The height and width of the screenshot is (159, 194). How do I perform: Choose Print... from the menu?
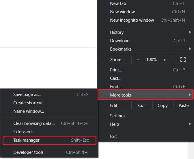click(x=145, y=70)
